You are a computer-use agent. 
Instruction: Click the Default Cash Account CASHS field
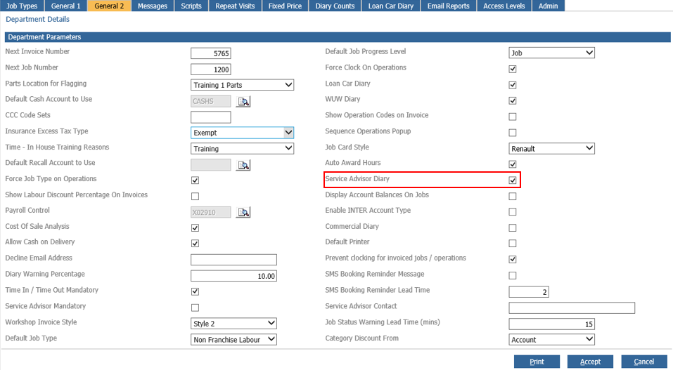coord(211,101)
